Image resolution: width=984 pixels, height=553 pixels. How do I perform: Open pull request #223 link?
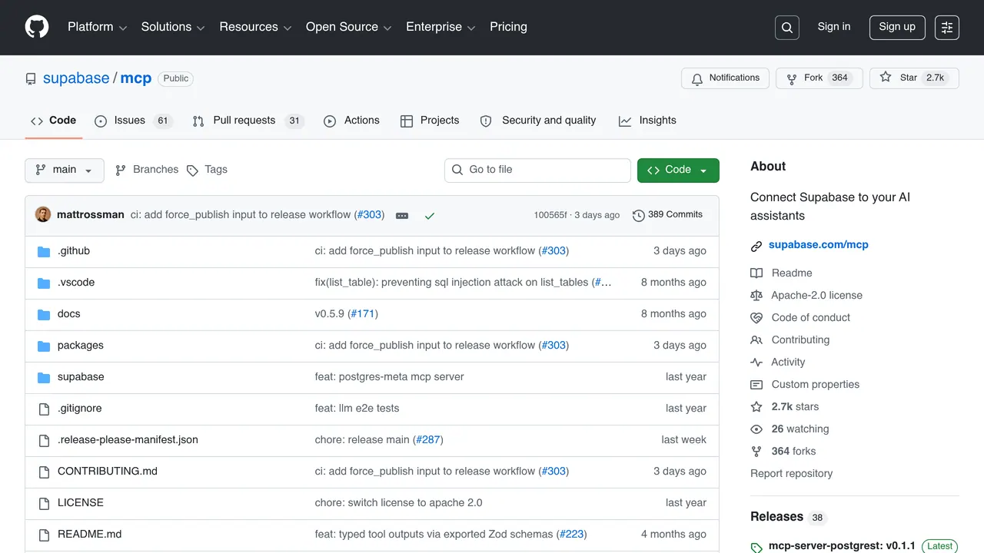tap(571, 535)
